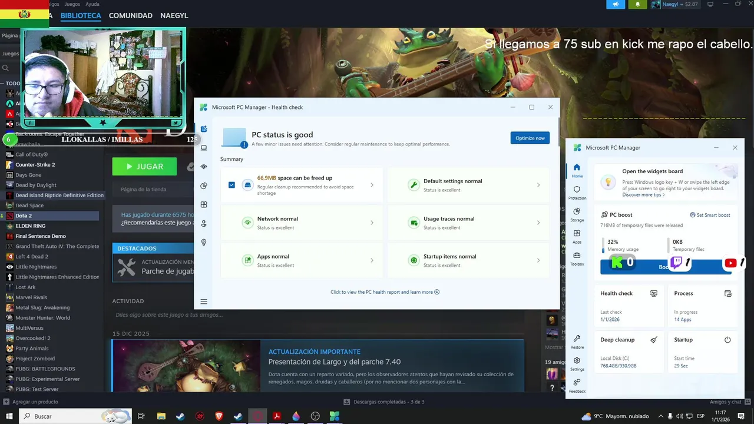Image resolution: width=754 pixels, height=424 pixels.
Task: Open Toolbox in PC Manager sidebar
Action: [x=577, y=259]
